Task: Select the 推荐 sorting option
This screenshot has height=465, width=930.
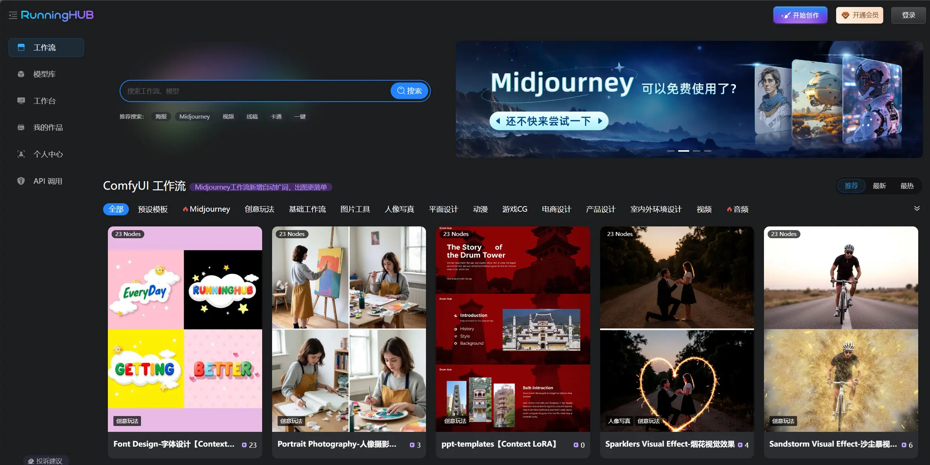Action: point(851,186)
